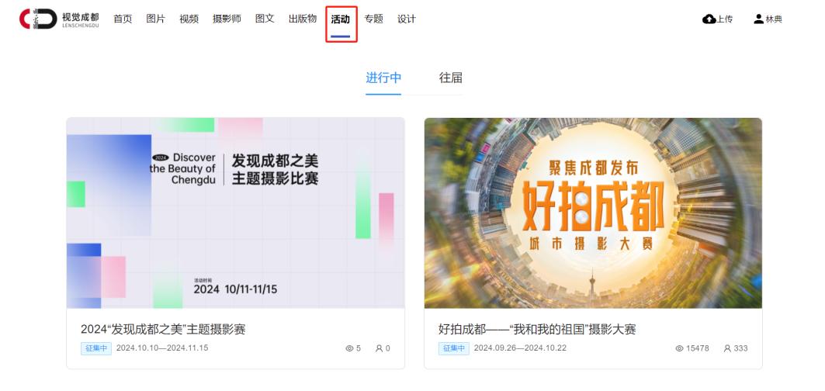
Task: Select the 进行中 tab
Action: [383, 78]
